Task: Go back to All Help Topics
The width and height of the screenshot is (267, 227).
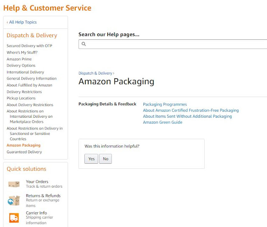Action: [x=22, y=22]
